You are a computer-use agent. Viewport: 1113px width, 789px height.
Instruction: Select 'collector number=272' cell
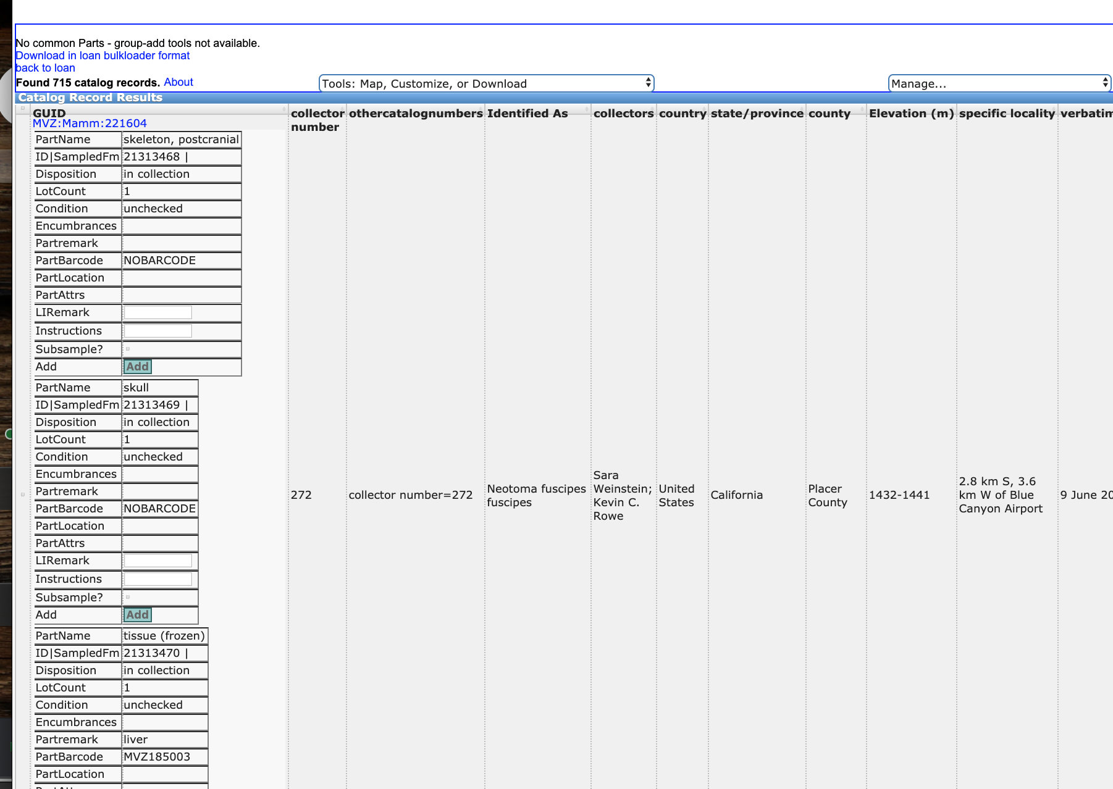click(410, 495)
